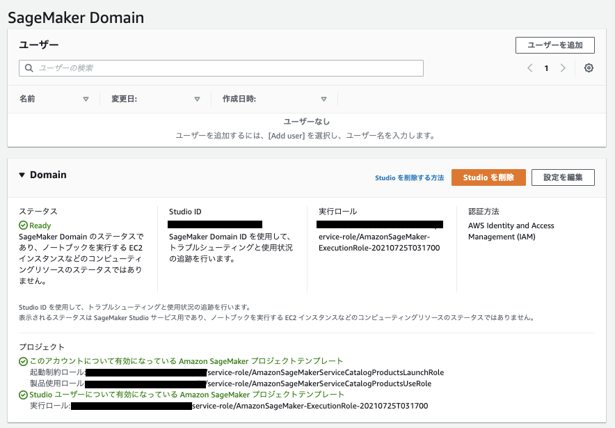Click the SageMaker Domain page title
The image size is (615, 428).
(x=76, y=17)
